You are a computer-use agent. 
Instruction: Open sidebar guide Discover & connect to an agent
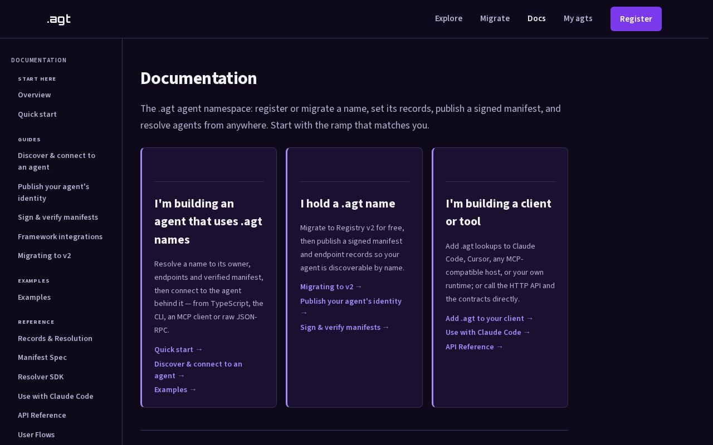pyautogui.click(x=56, y=161)
